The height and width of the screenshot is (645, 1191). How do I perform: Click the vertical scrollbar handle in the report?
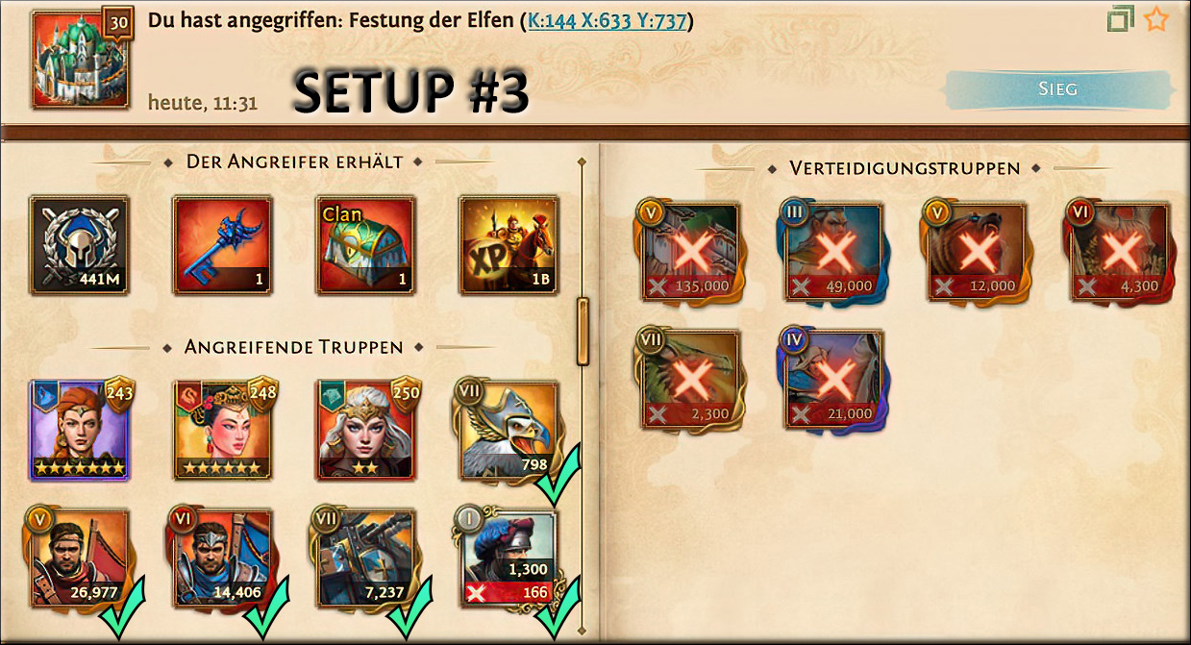583,332
